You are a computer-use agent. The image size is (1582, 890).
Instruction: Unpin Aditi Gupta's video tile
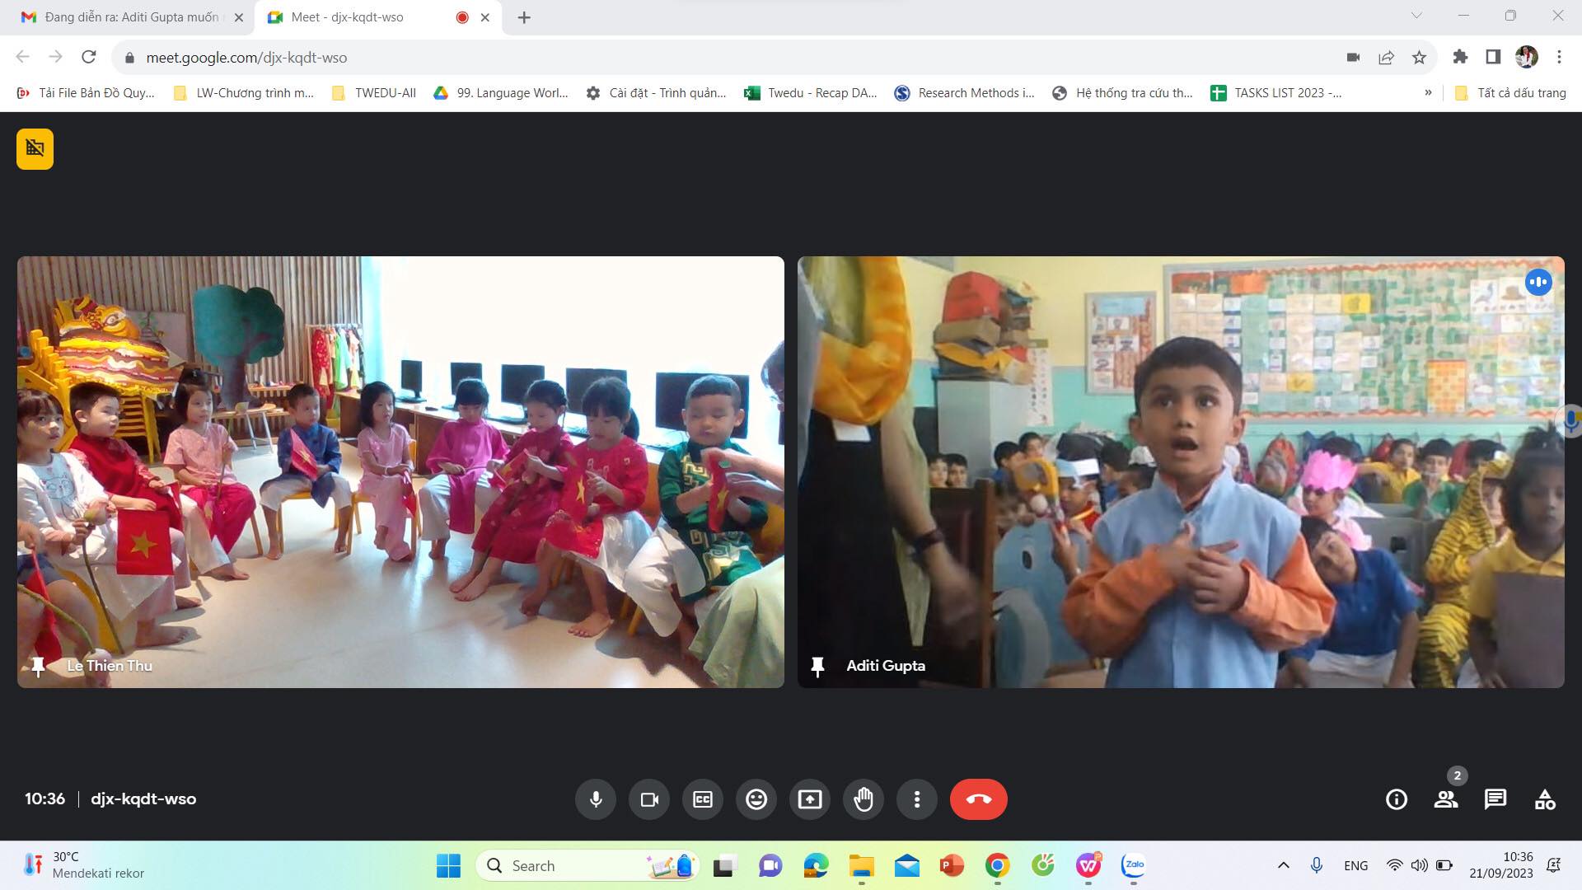pos(817,666)
